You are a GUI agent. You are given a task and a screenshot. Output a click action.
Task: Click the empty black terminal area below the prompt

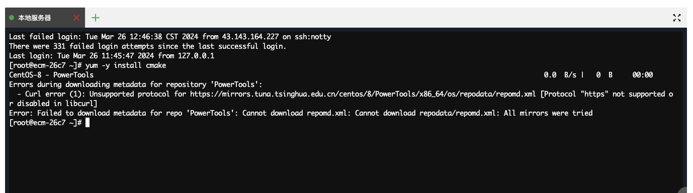click(x=344, y=158)
